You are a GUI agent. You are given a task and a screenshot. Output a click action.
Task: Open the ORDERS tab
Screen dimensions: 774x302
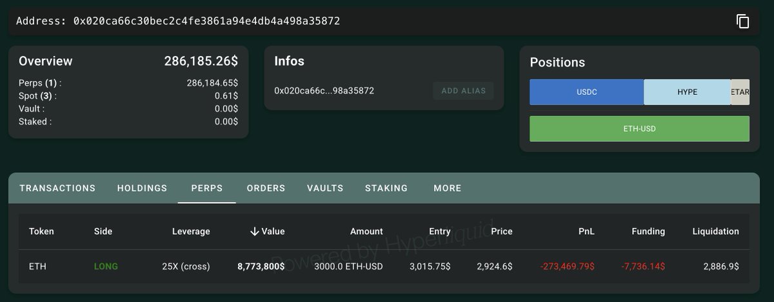click(266, 188)
